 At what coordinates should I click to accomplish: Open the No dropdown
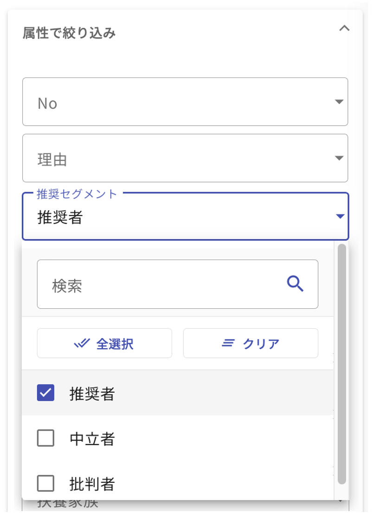(185, 102)
